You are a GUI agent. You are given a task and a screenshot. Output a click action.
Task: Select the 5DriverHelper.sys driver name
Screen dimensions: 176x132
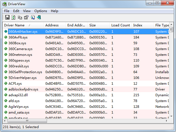[23, 78]
